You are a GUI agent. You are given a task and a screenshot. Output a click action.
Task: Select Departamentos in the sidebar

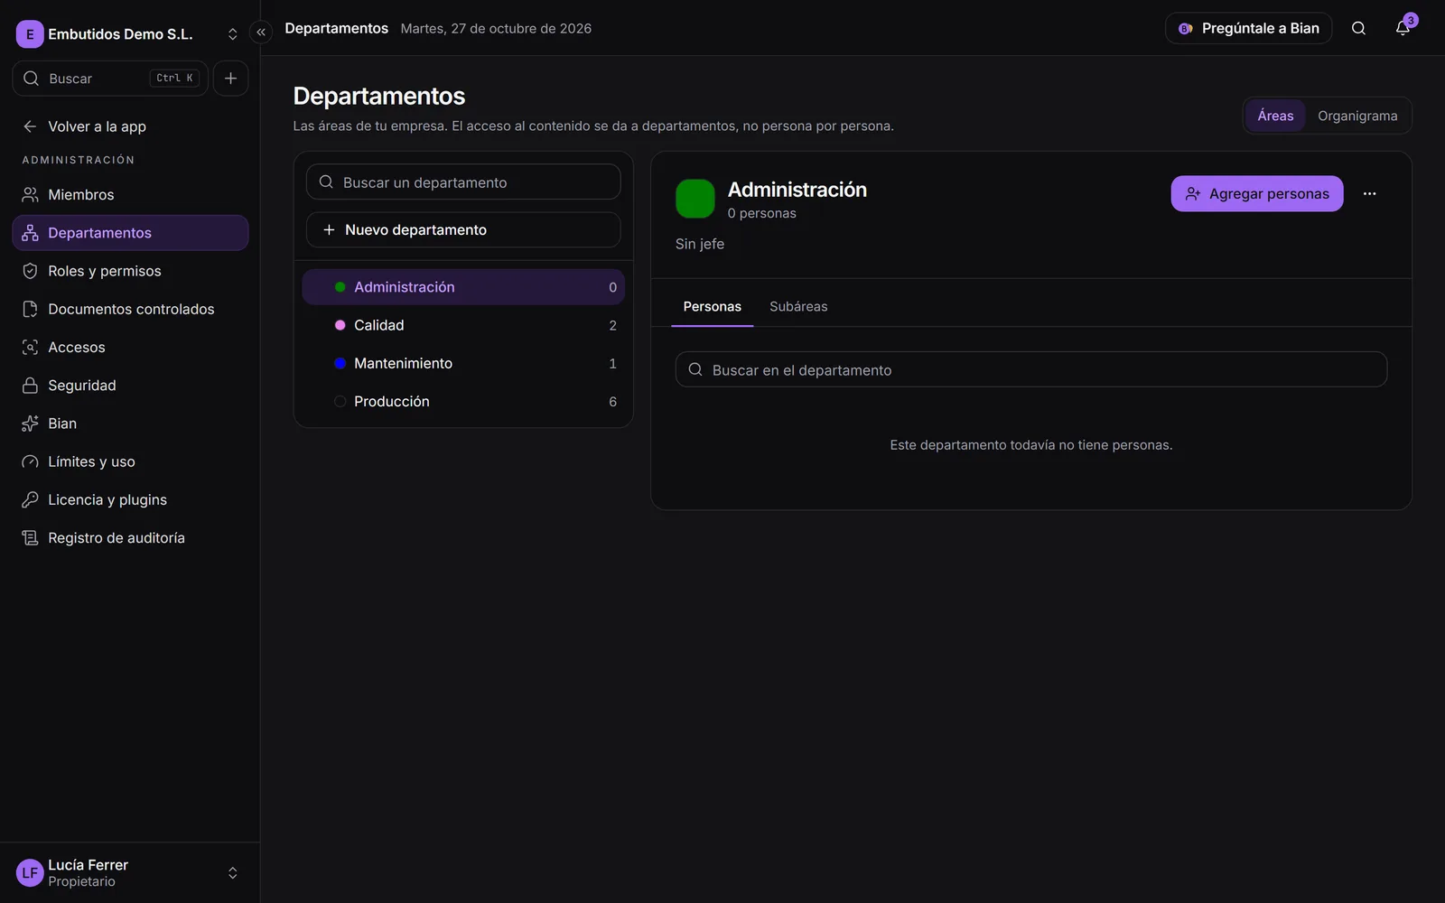[x=130, y=233]
